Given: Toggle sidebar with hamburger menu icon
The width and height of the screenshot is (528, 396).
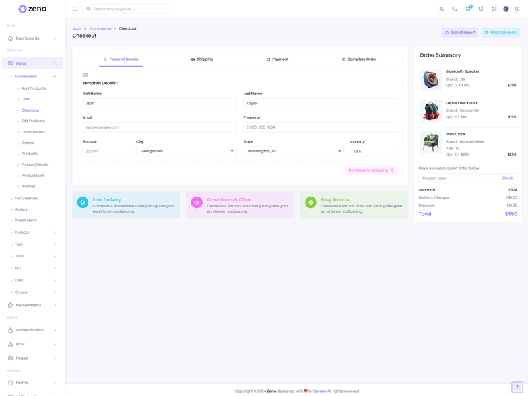Looking at the screenshot, I should pyautogui.click(x=75, y=9).
